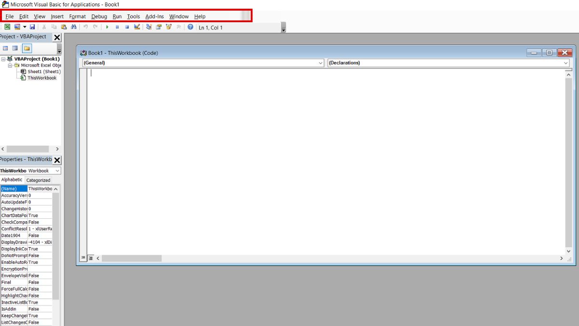Select the (Name) property row
Viewport: 579px width, 326px height.
(26, 188)
